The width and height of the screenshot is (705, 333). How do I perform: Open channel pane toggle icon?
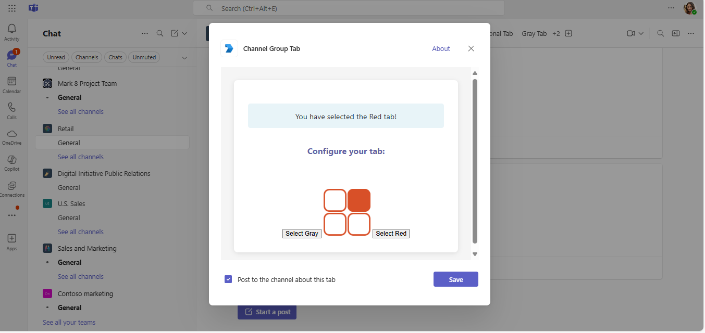676,33
